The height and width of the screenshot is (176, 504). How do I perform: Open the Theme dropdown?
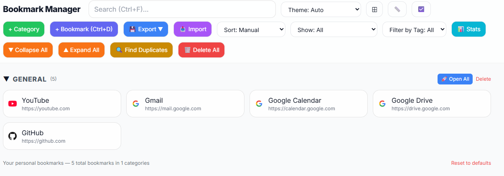[x=321, y=10]
